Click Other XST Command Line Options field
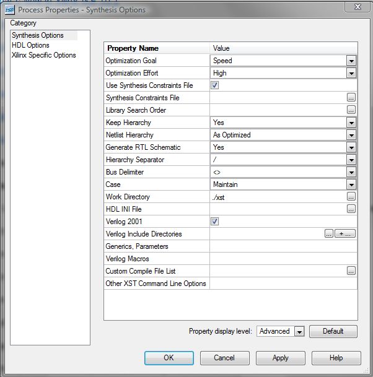This screenshot has height=377, width=373. pyautogui.click(x=284, y=284)
